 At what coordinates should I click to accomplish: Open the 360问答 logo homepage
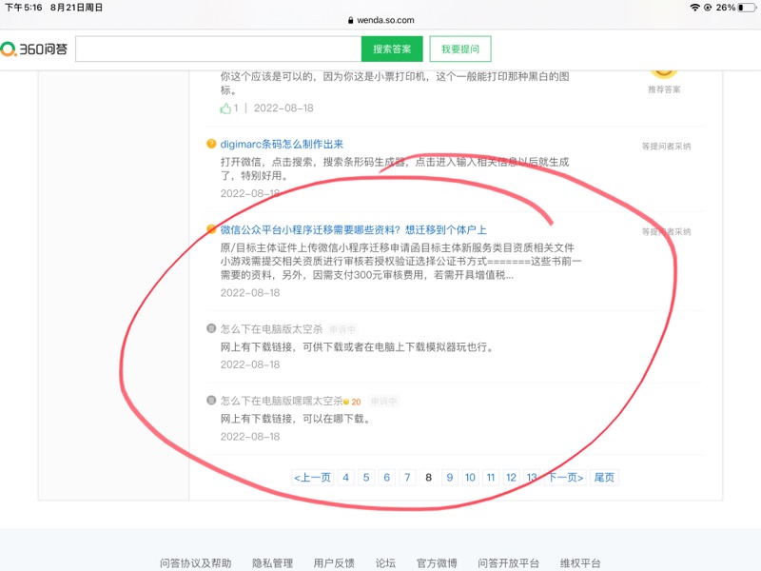[34, 49]
